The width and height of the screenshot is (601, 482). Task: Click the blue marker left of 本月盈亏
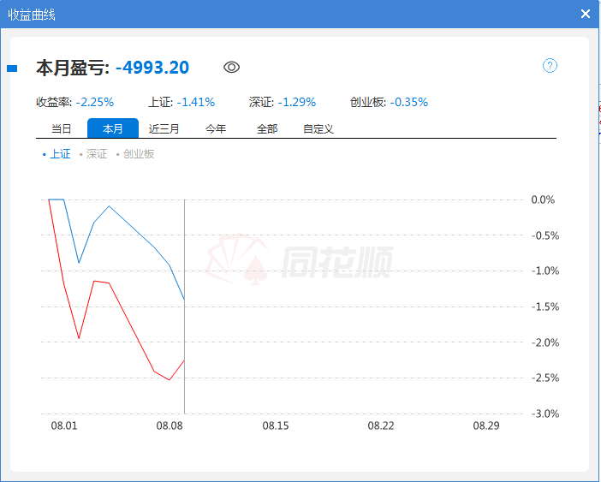coord(12,68)
